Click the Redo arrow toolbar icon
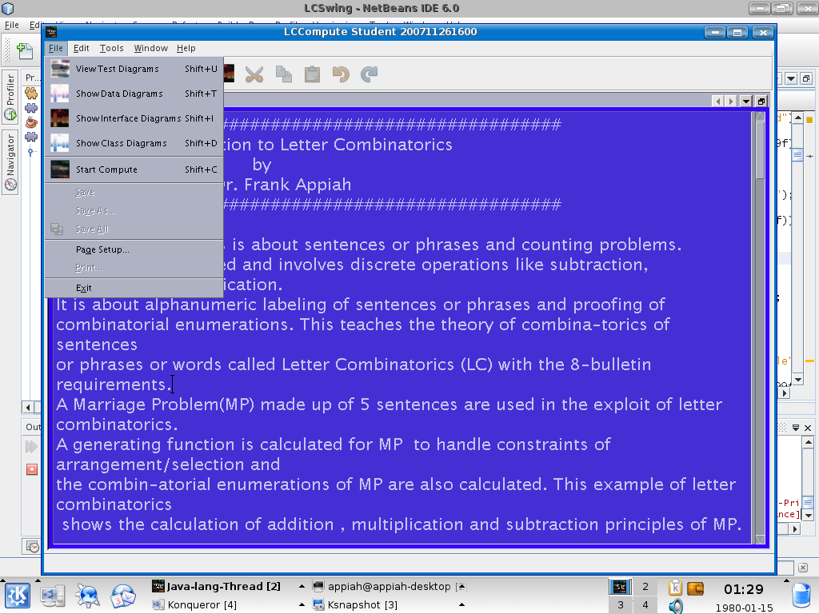 (x=370, y=74)
